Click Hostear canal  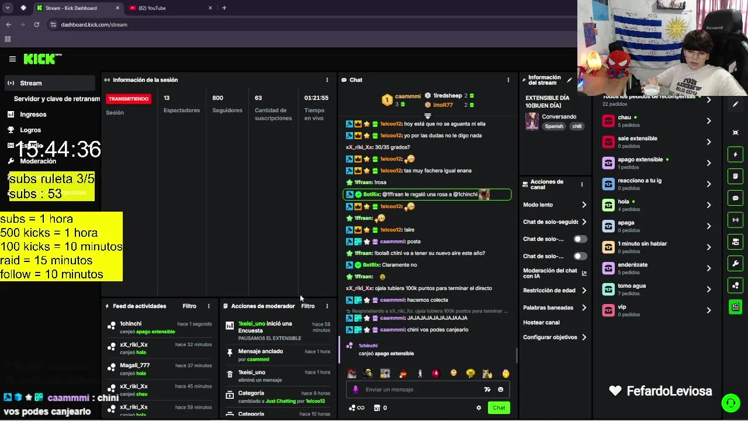pyautogui.click(x=541, y=323)
